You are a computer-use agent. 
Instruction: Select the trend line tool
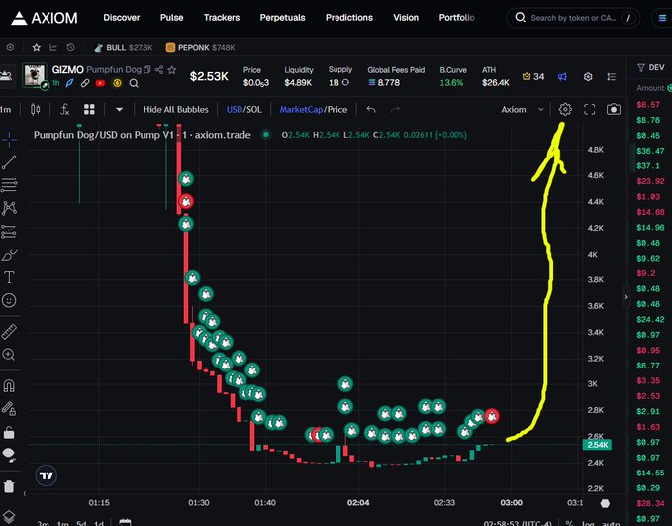[9, 162]
